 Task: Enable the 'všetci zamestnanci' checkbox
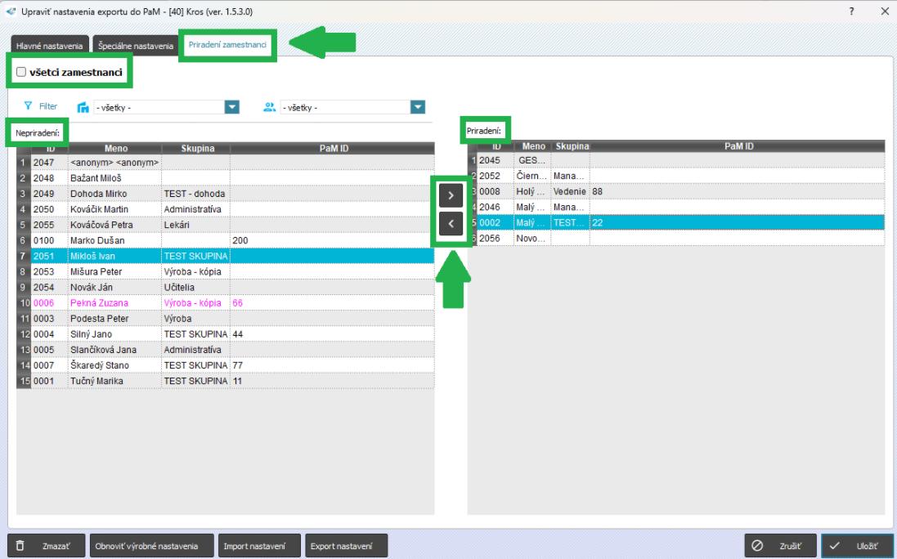(x=21, y=73)
